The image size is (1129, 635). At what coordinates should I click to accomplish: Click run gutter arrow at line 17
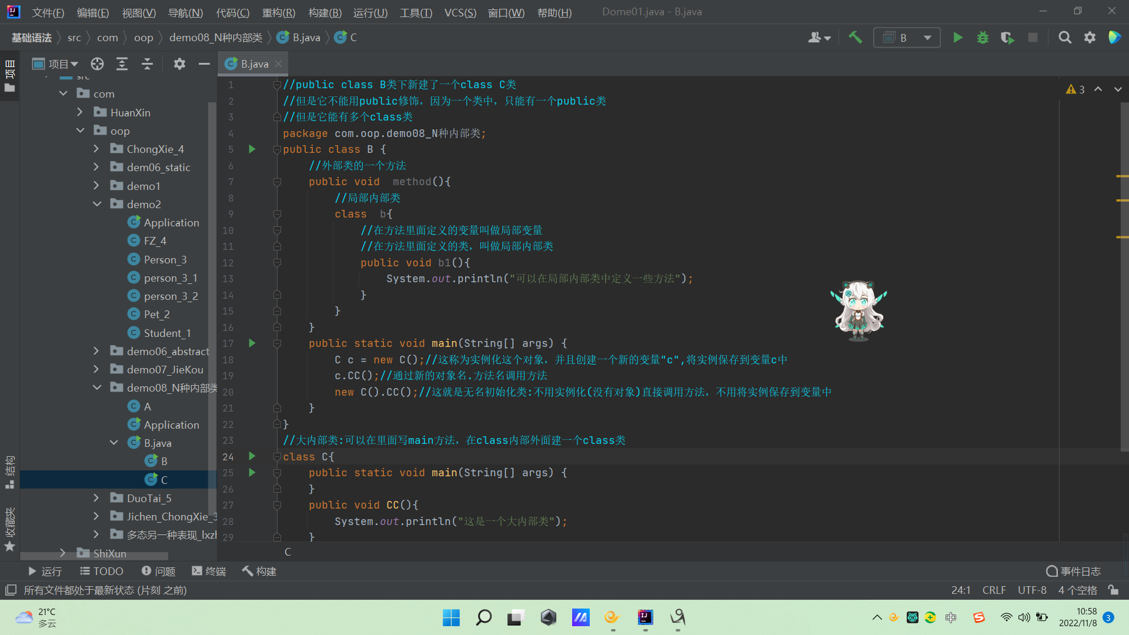[x=252, y=343]
